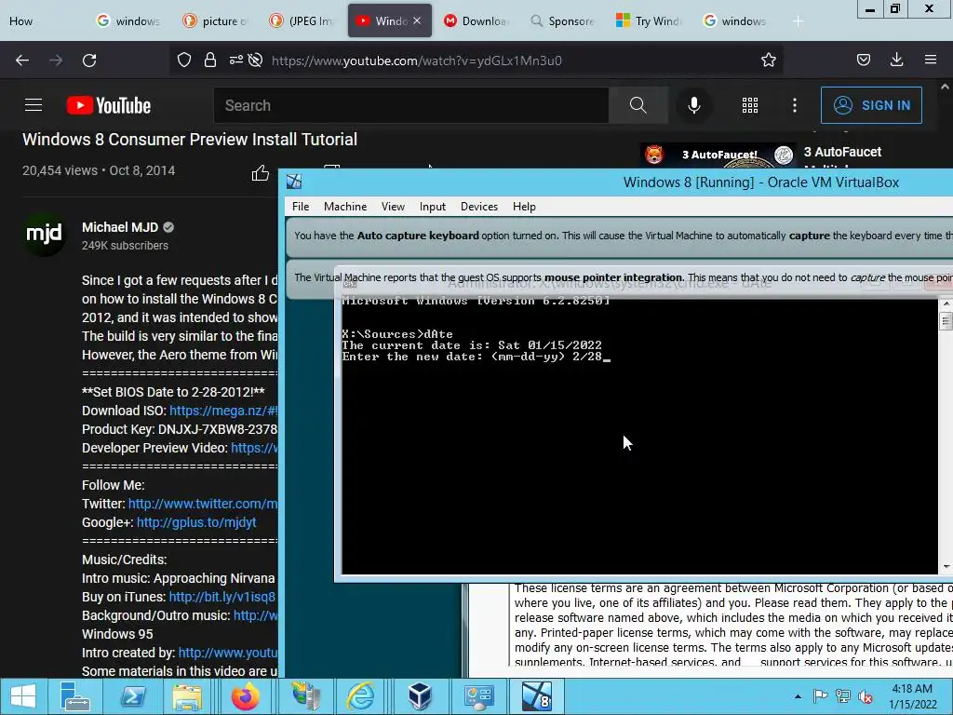Open VirtualBox Input menu
The width and height of the screenshot is (953, 715).
[x=432, y=207]
